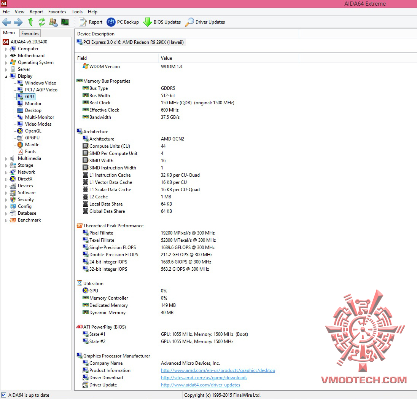Image resolution: width=417 pixels, height=399 pixels.
Task: Expand the Storage tree node
Action: click(x=6, y=166)
